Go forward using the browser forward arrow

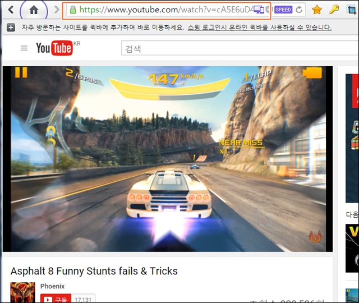point(57,10)
